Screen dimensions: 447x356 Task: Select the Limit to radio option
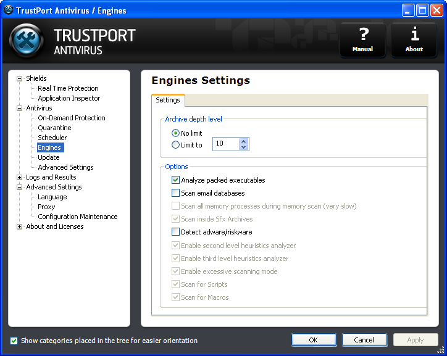point(175,145)
